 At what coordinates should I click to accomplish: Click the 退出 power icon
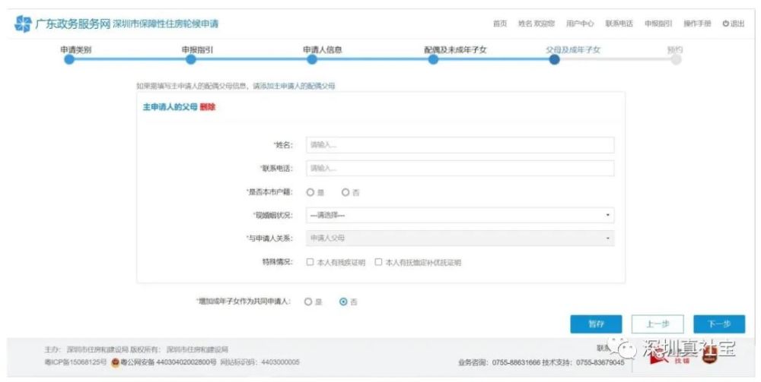coord(725,24)
